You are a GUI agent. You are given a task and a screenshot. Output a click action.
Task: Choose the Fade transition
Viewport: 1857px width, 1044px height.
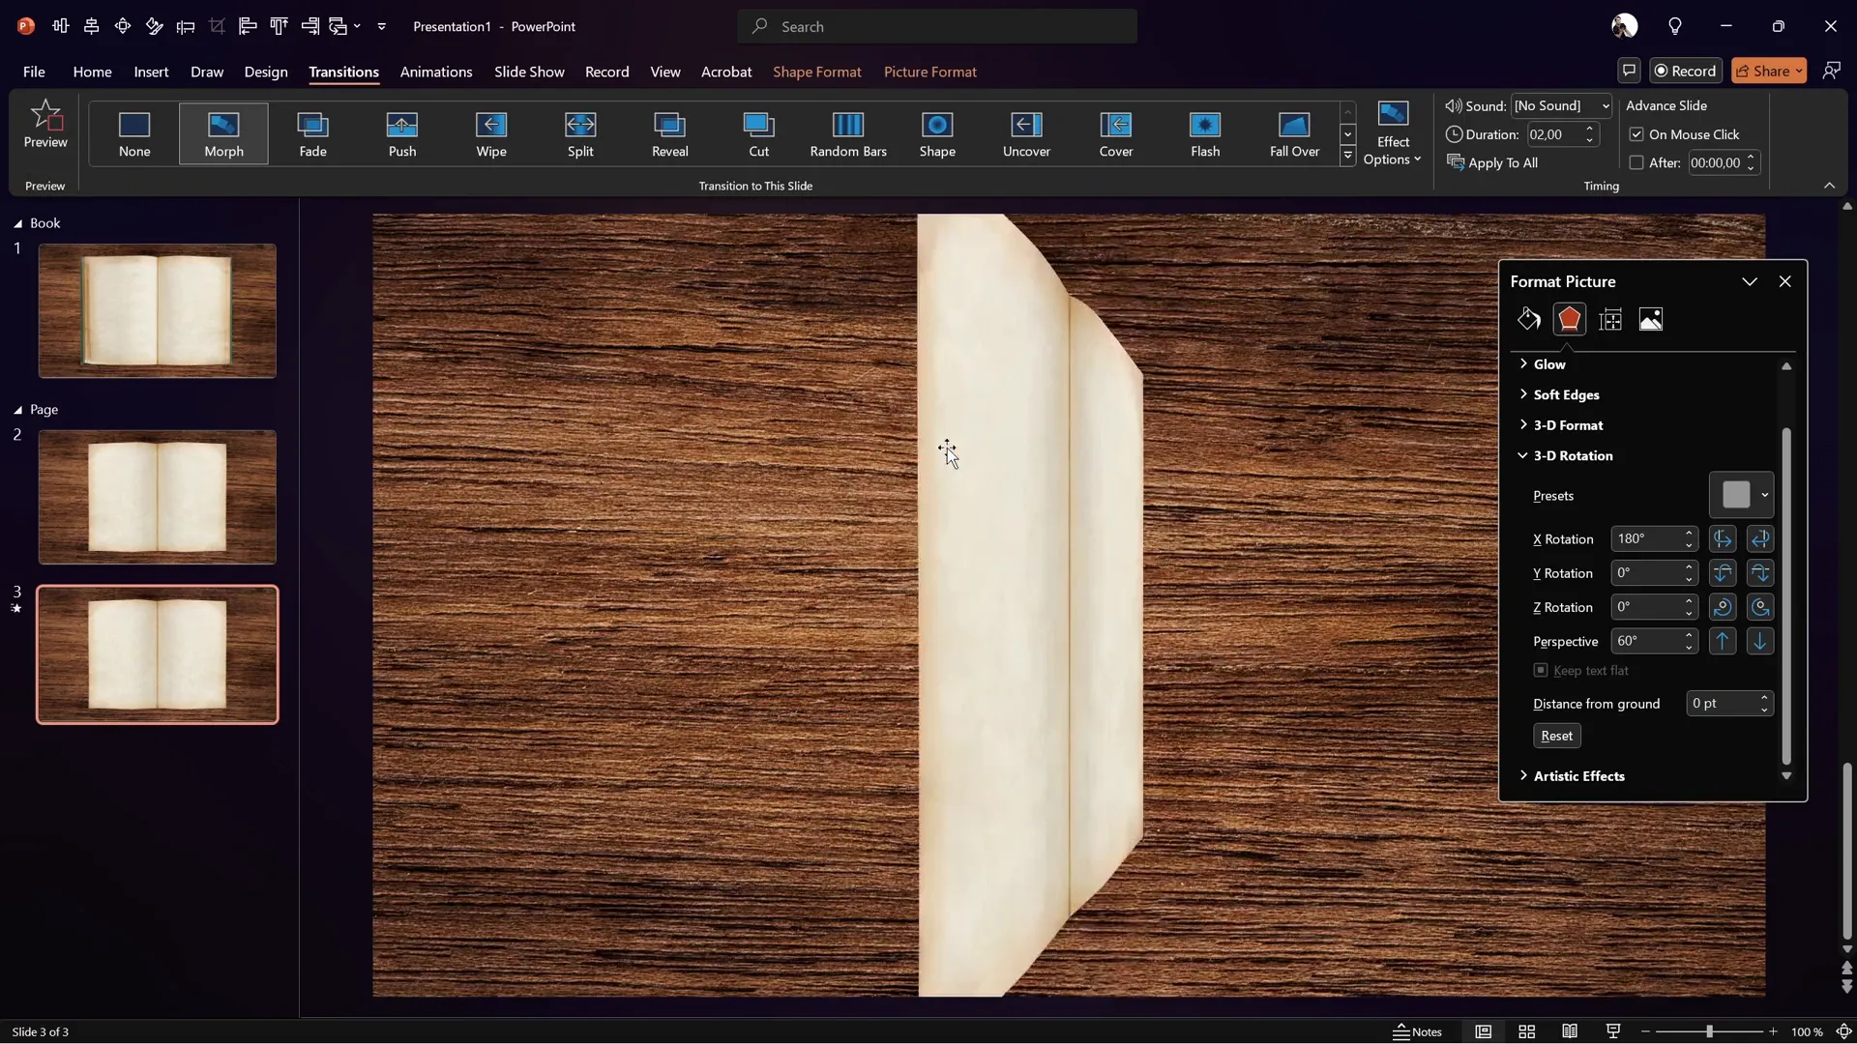tap(312, 133)
